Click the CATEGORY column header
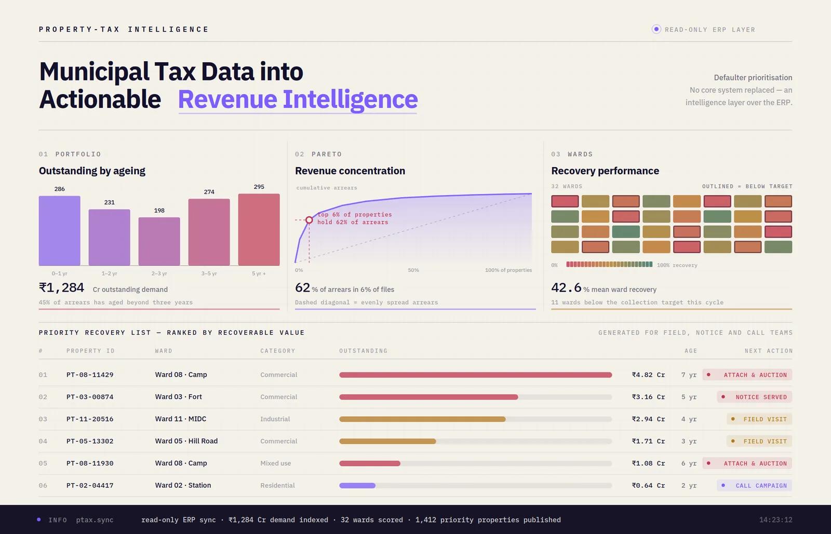The image size is (831, 534). click(278, 351)
